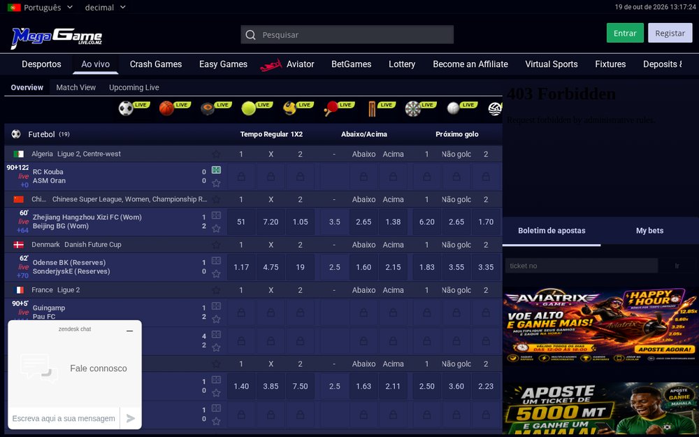Open the Português language dropdown

tap(40, 8)
